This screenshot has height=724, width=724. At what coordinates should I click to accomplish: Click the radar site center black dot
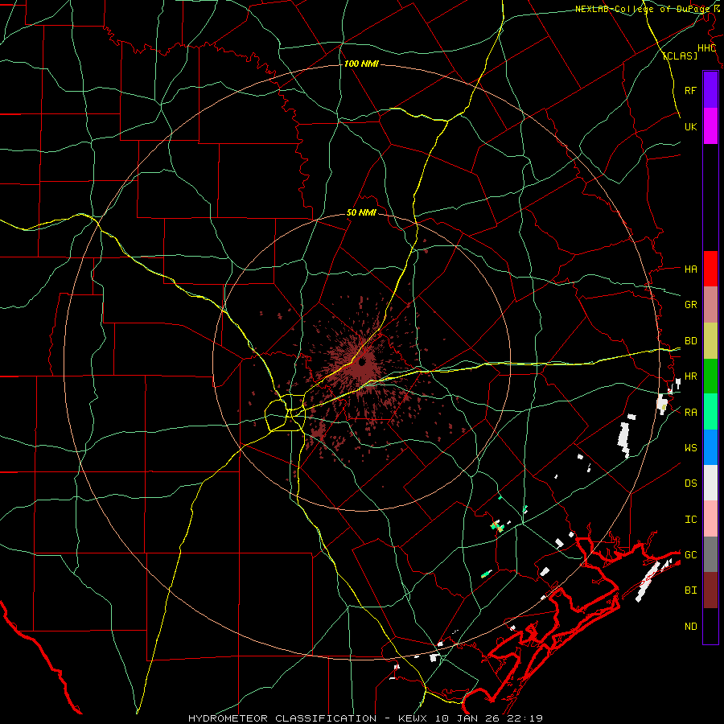click(x=363, y=361)
